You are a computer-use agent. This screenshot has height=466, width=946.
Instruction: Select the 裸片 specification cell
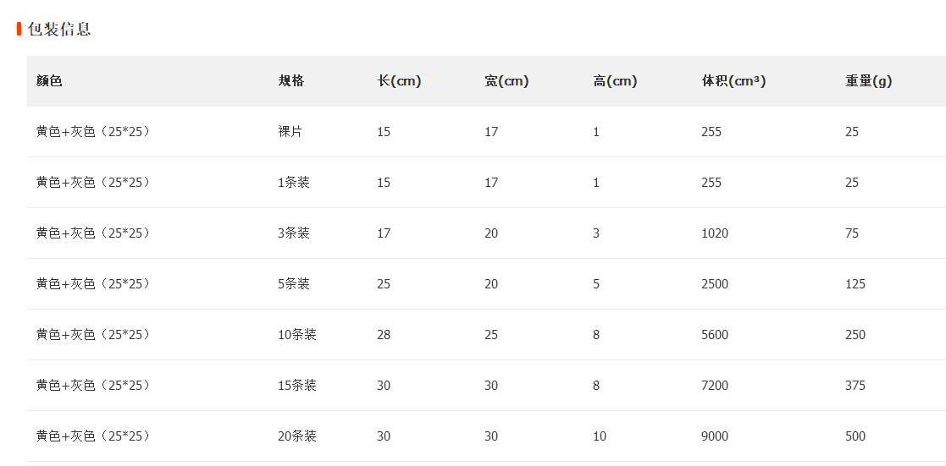coord(290,131)
